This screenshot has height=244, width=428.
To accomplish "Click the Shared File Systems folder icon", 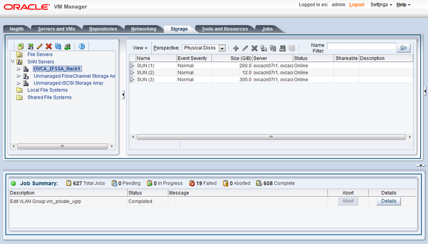I will click(x=20, y=97).
